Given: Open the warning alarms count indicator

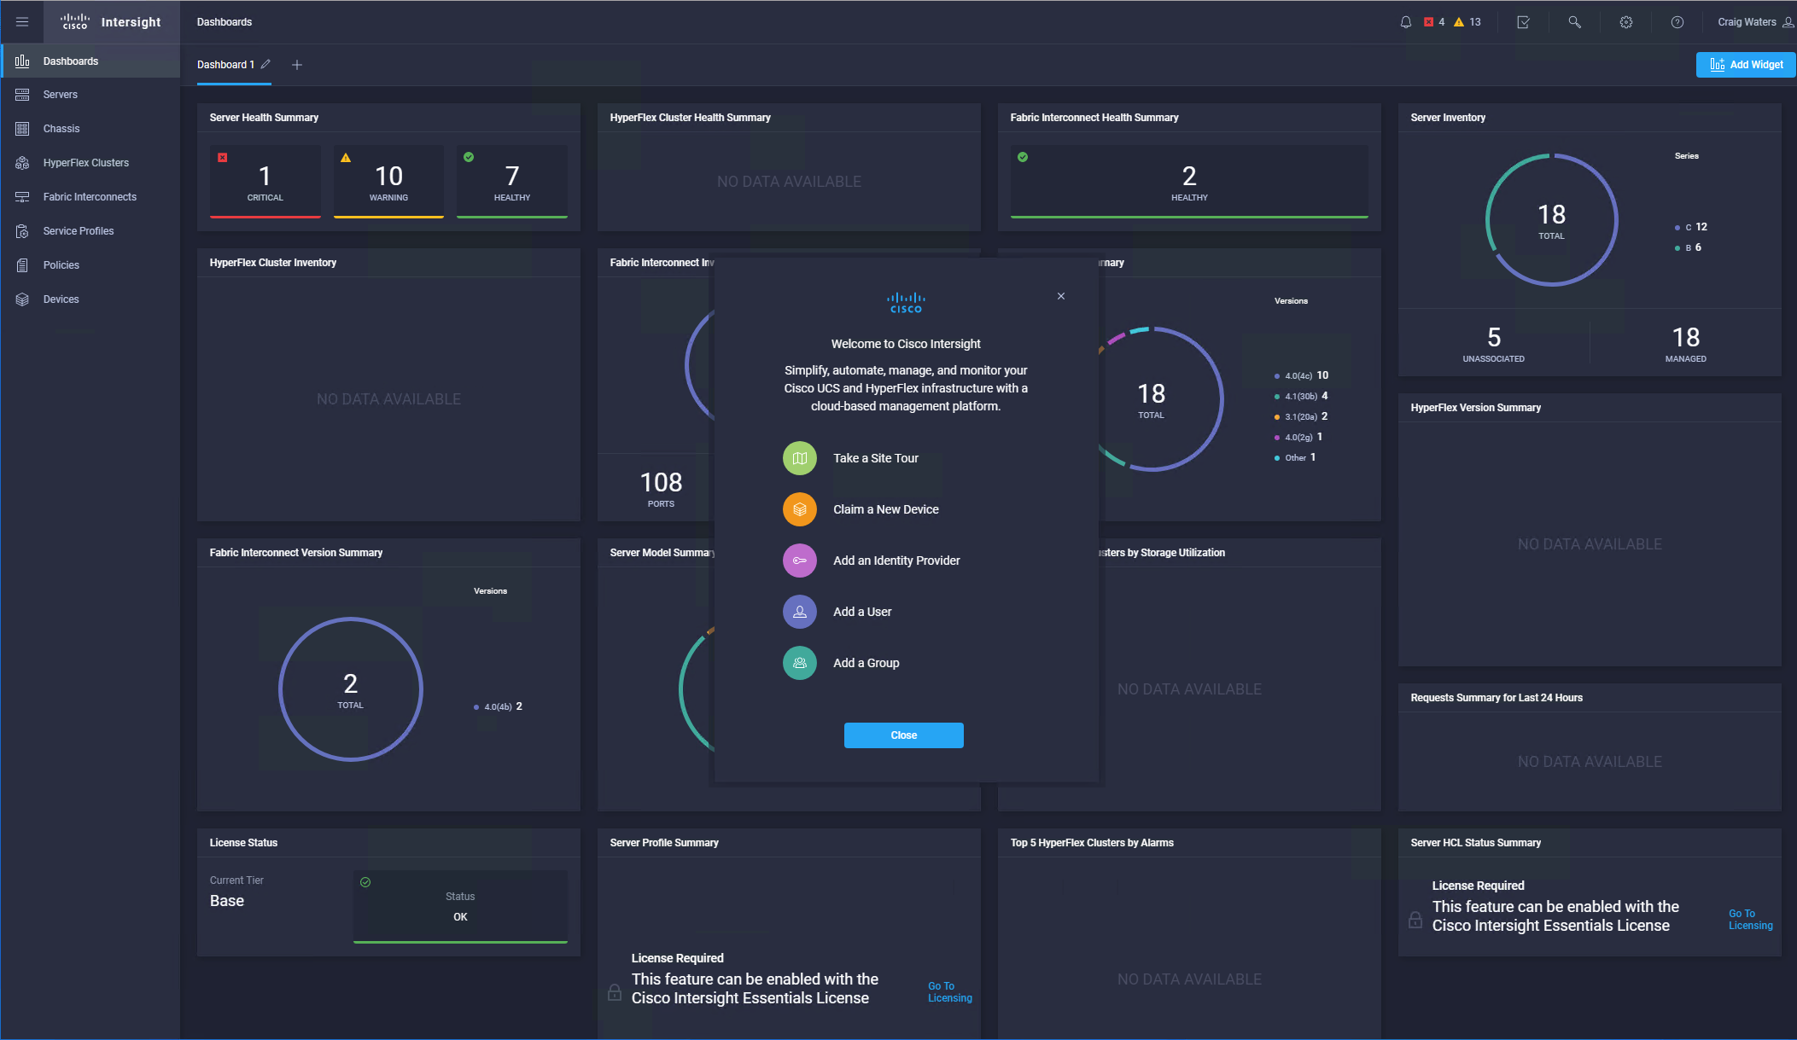Looking at the screenshot, I should 1467,22.
